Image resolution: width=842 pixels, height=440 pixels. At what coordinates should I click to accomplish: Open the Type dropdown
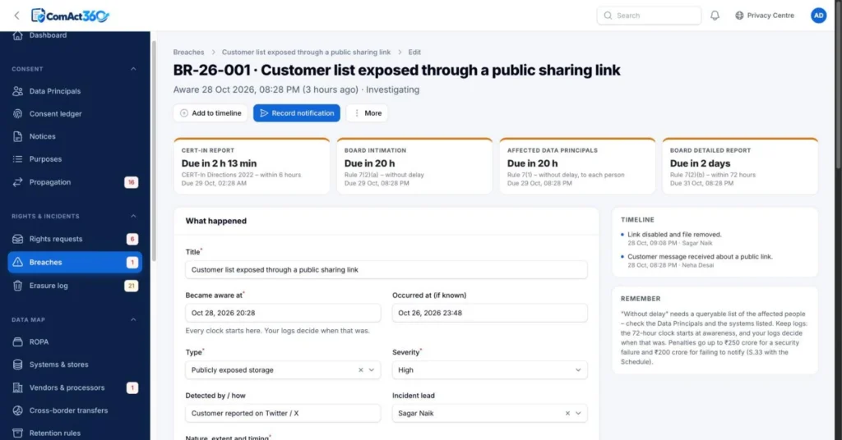(x=371, y=370)
